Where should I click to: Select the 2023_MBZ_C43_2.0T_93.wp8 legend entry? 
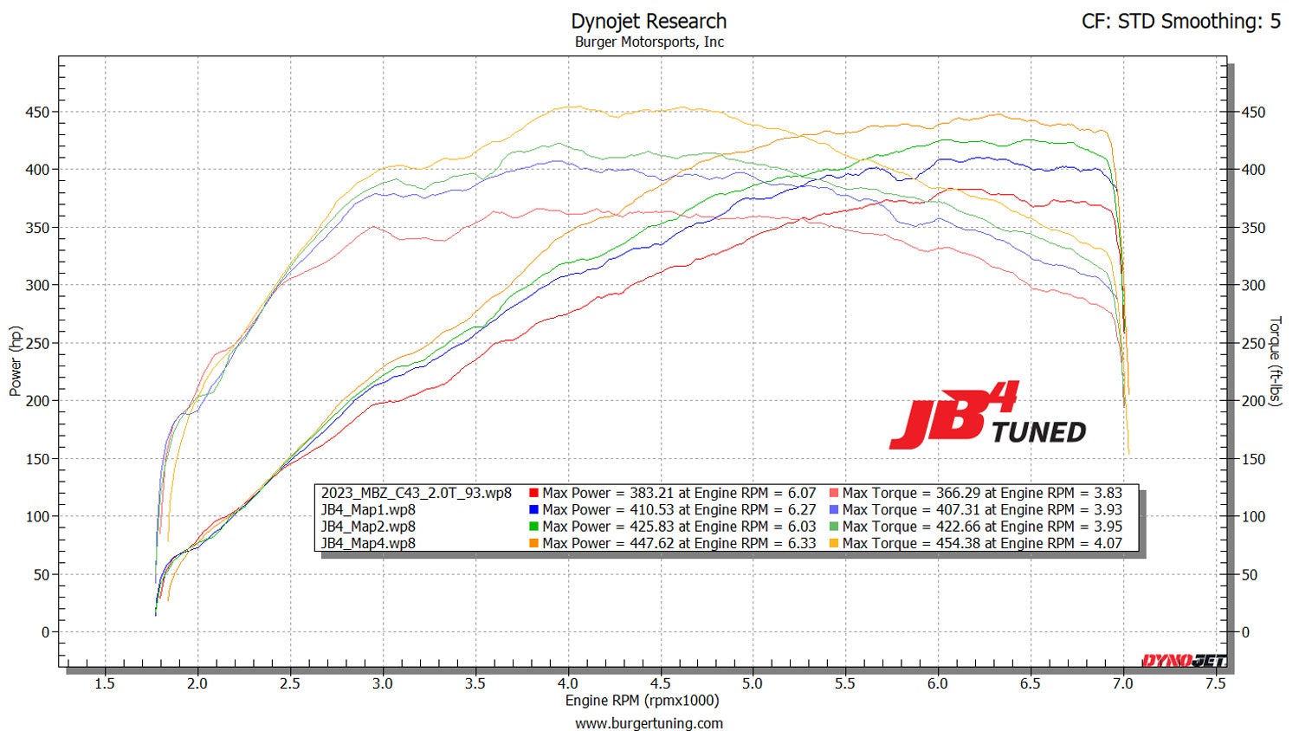click(x=416, y=494)
